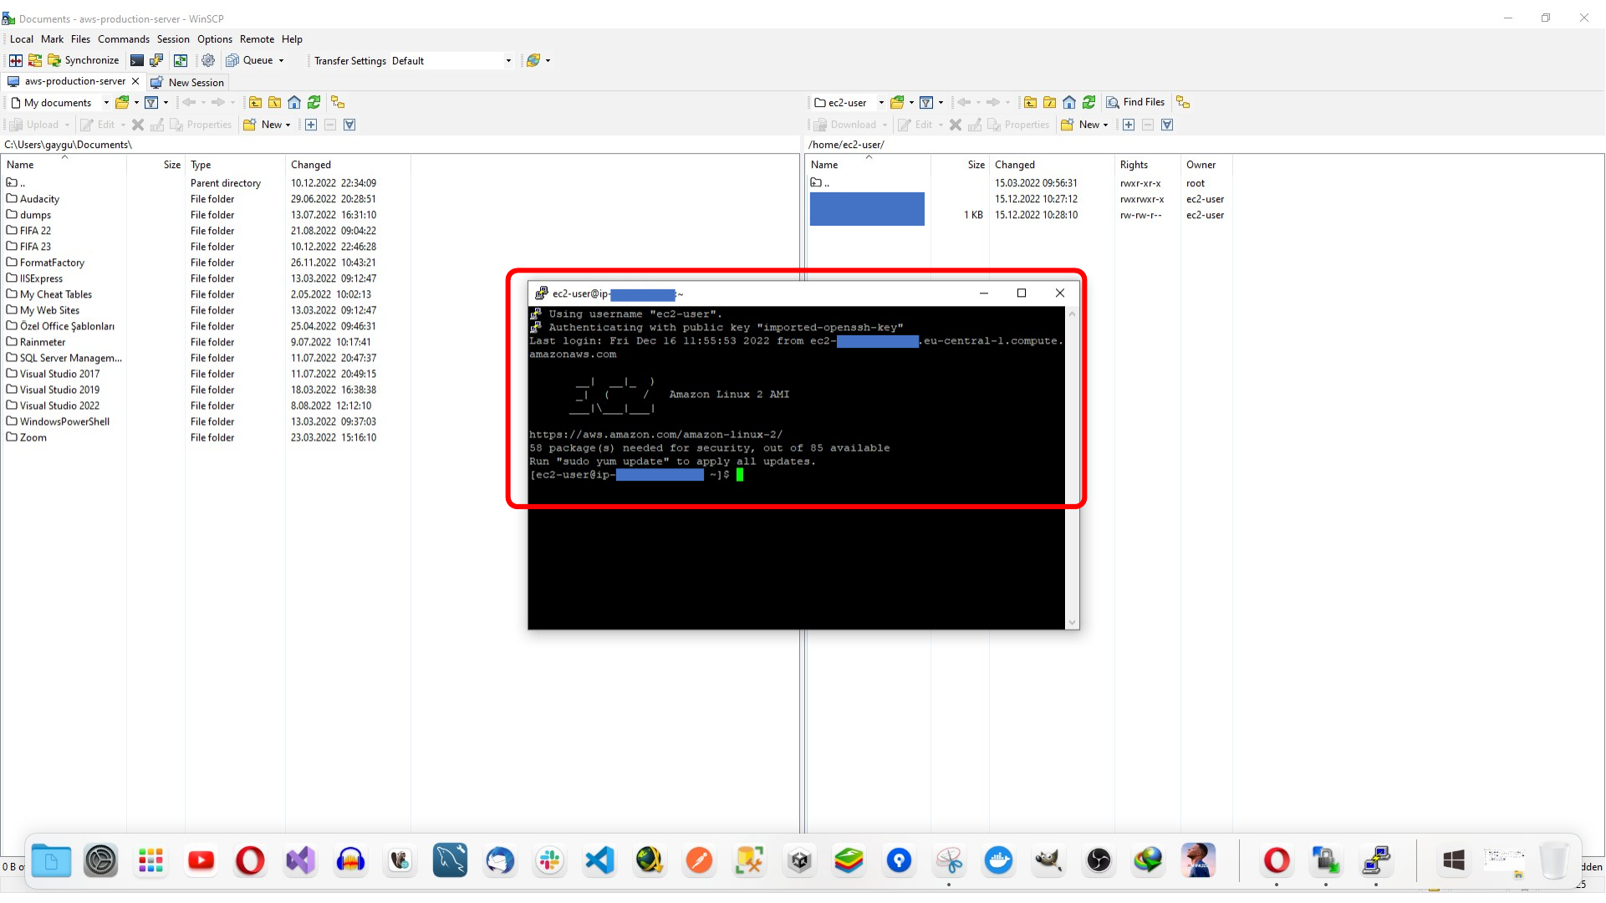This screenshot has width=1606, height=903.
Task: Click the local Select Files plus icon
Action: [x=310, y=125]
